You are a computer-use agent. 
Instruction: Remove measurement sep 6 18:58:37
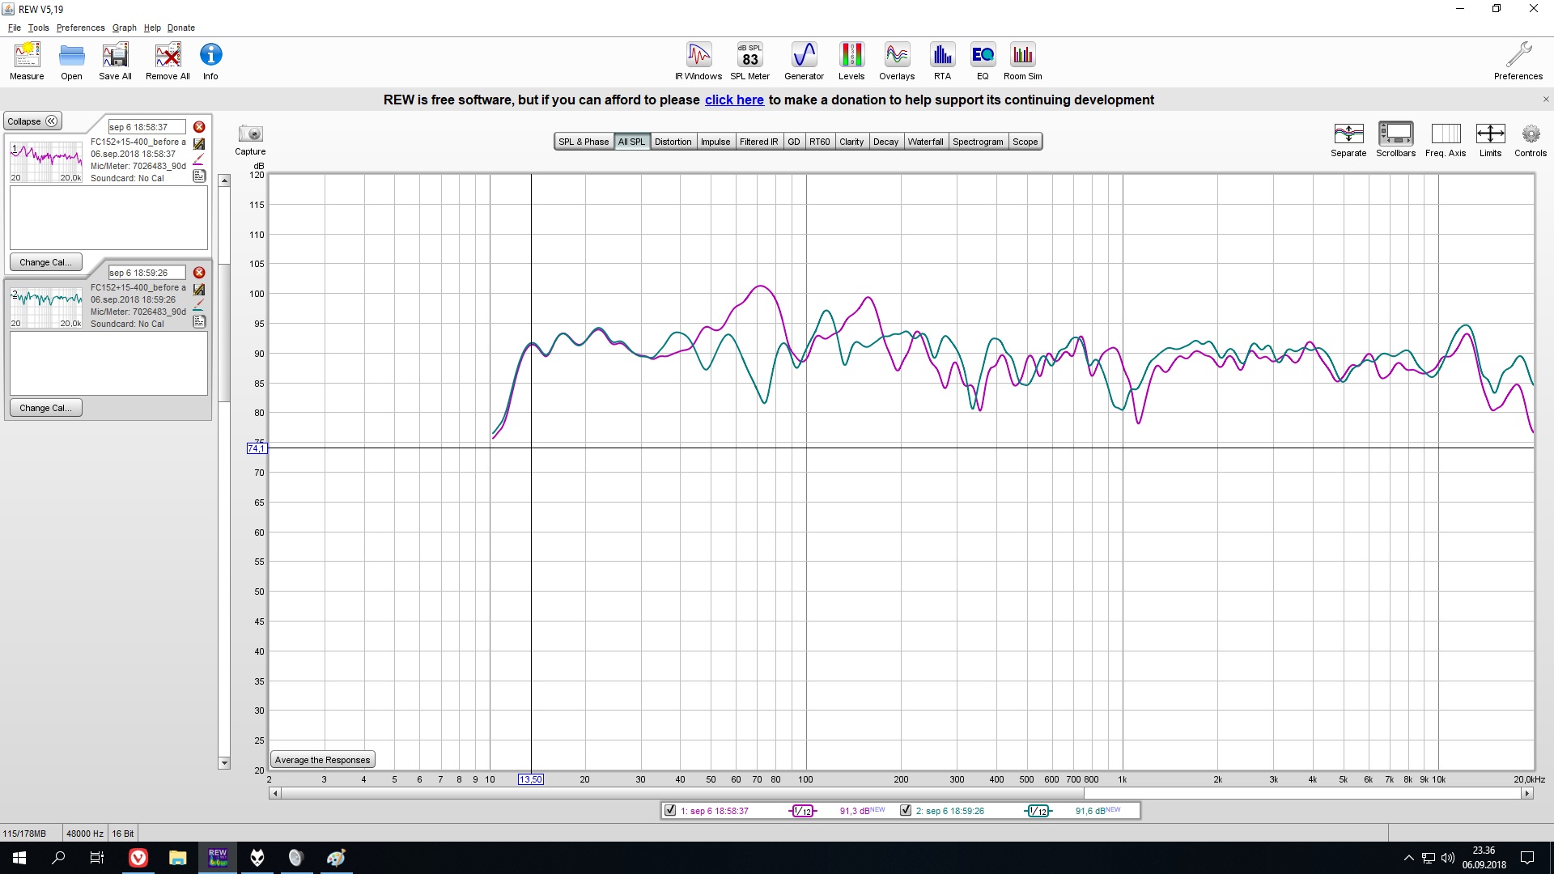click(x=199, y=127)
